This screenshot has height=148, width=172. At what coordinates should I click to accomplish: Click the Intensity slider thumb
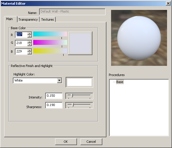click(x=72, y=96)
